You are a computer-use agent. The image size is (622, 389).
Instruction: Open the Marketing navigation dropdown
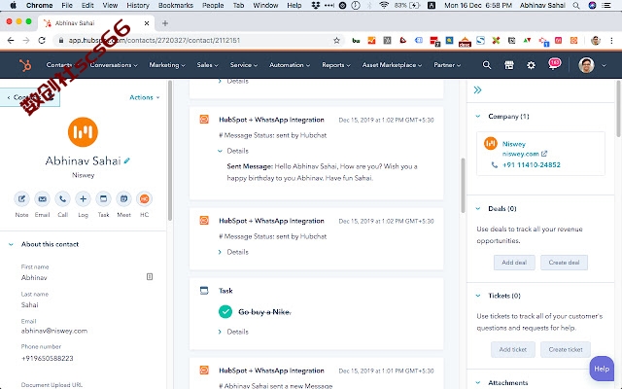pos(167,65)
